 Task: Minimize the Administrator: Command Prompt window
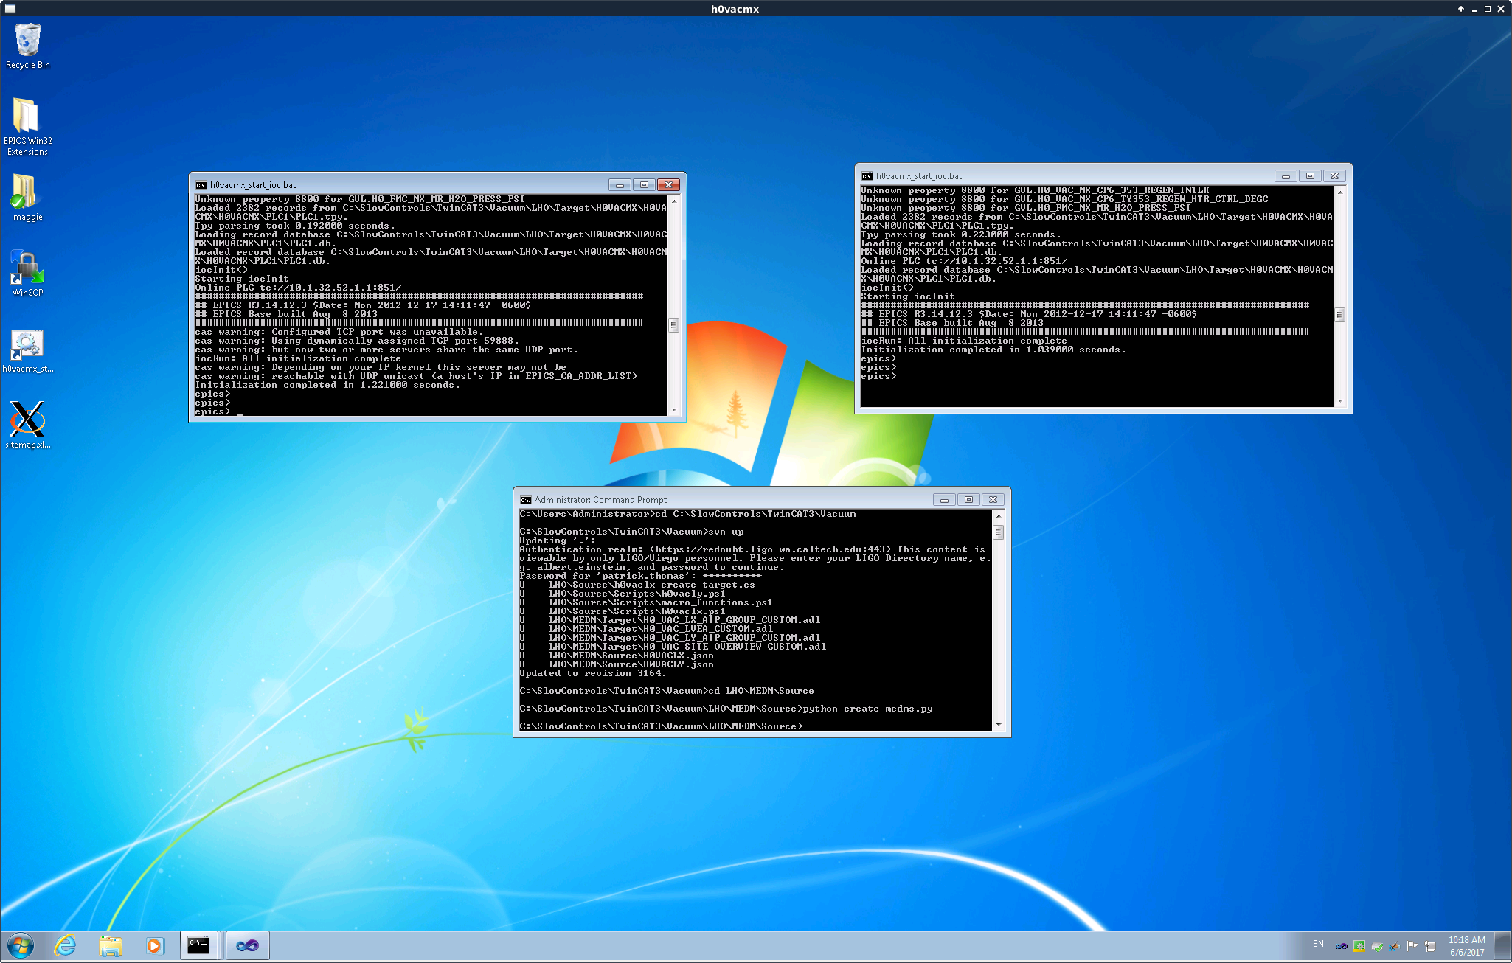coord(944,500)
